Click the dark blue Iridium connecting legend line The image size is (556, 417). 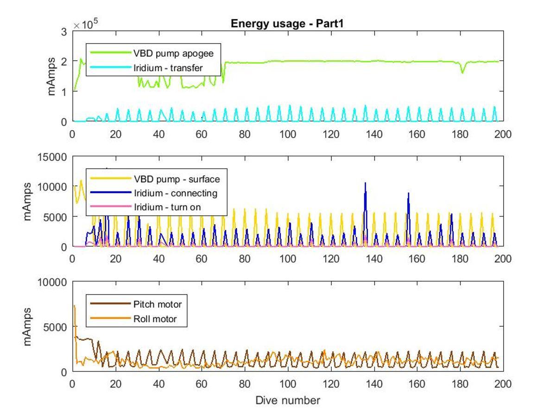[110, 193]
